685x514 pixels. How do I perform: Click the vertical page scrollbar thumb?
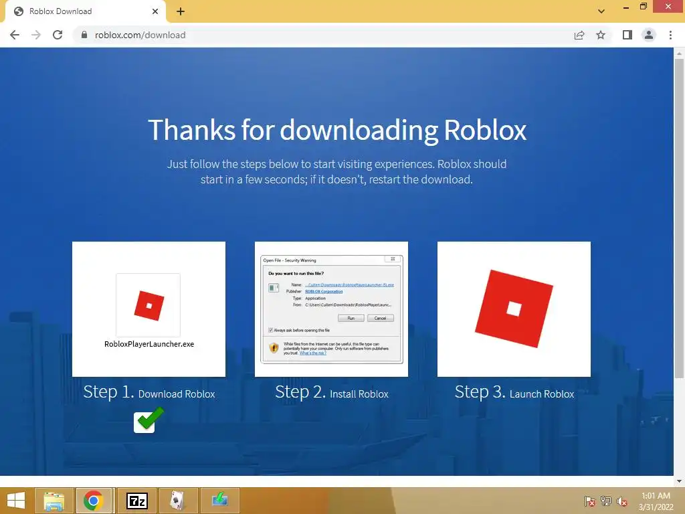(x=679, y=218)
